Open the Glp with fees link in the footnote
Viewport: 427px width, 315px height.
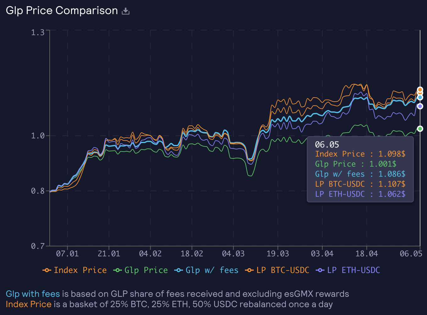[x=32, y=294]
